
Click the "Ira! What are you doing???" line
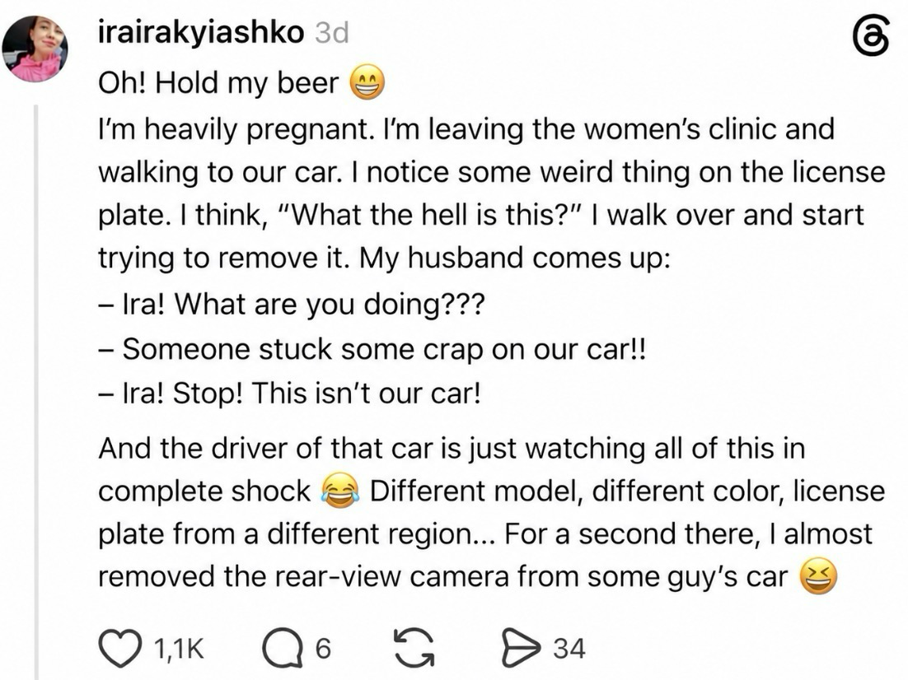point(292,303)
